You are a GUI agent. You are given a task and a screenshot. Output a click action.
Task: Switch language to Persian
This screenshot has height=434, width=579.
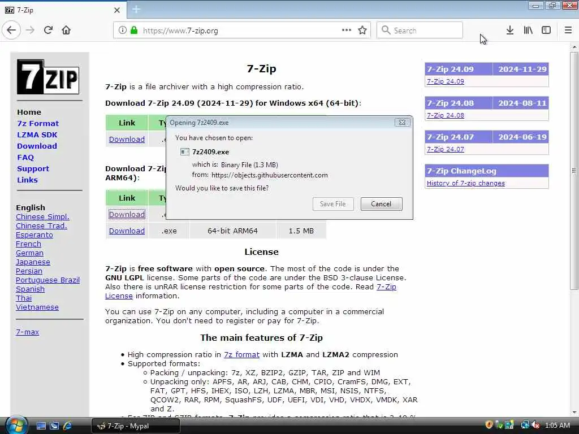[x=29, y=271]
